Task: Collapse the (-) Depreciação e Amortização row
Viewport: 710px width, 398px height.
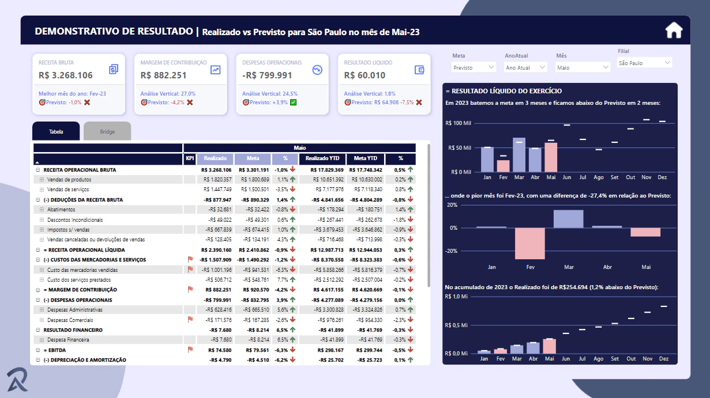Action: (x=38, y=360)
